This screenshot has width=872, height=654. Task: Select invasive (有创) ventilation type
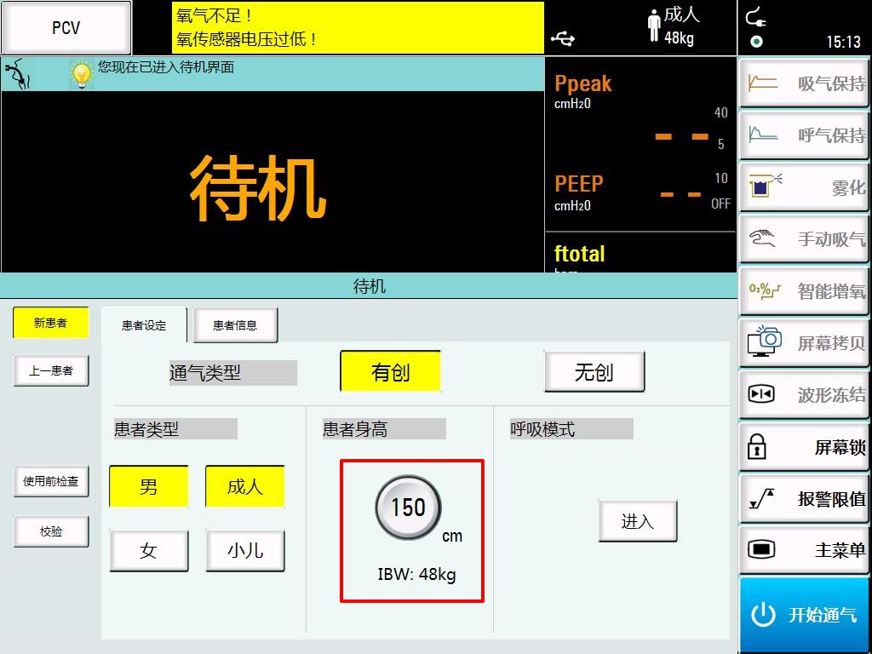pos(390,371)
